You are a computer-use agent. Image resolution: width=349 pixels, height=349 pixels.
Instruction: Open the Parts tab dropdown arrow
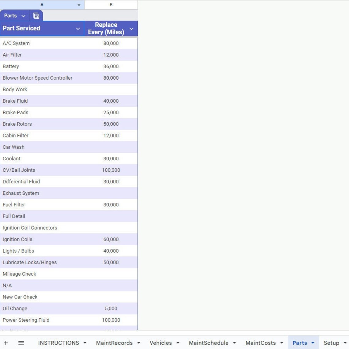click(x=312, y=343)
